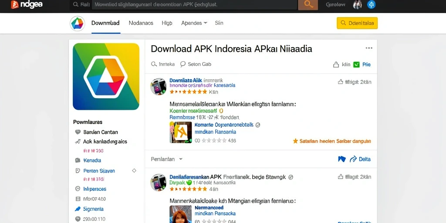Click the round app logo beside Downmluad

tap(78, 24)
